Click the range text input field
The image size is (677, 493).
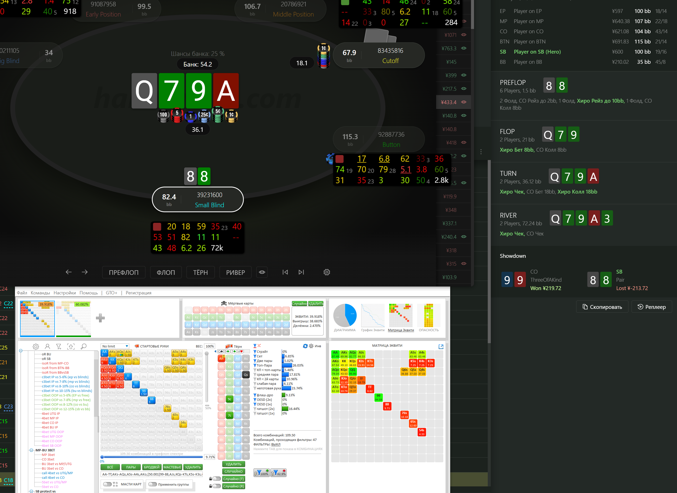152,474
